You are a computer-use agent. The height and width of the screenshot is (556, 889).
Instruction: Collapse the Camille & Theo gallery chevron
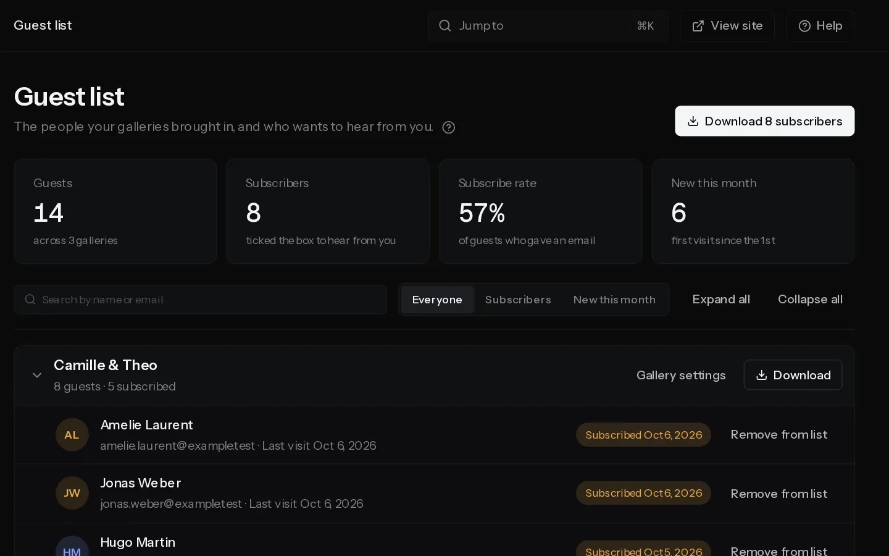37,375
